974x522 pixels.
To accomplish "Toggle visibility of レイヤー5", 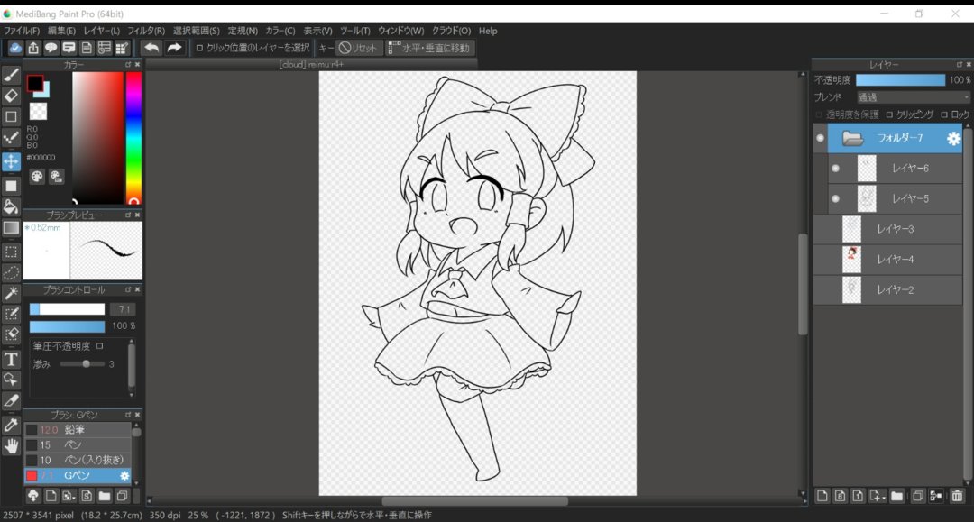I will click(x=835, y=198).
